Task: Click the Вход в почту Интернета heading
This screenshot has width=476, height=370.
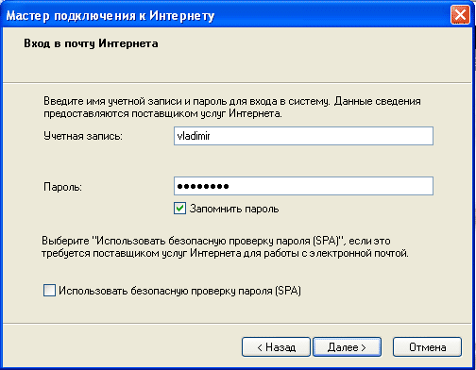Action: click(x=91, y=43)
